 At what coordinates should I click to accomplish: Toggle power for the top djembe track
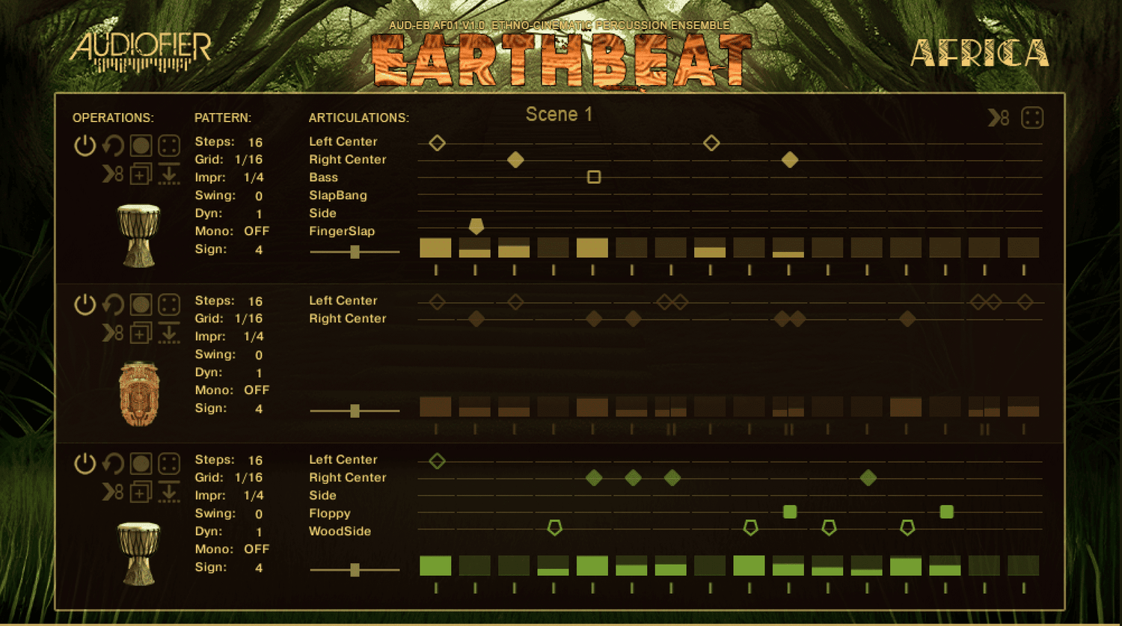tap(85, 145)
